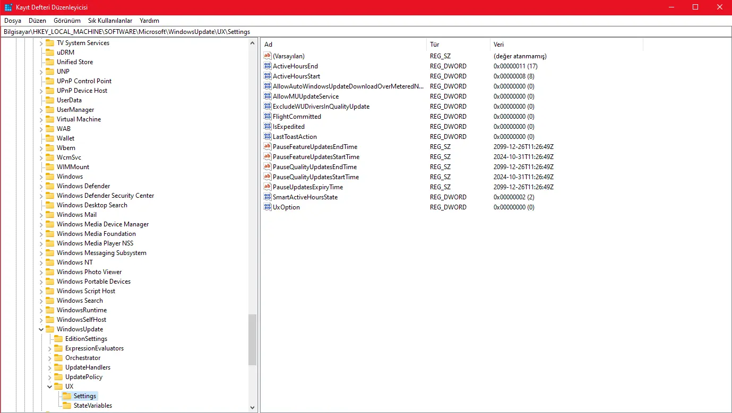
Task: Click the FlightCommitted DWORD icon
Action: (x=268, y=117)
